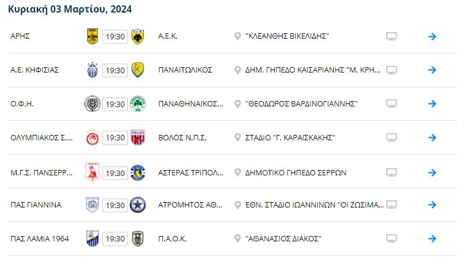Click the blue arrow in ΠΑΣ ΓΙΑΝΝΙΝΑ row
The image size is (457, 258).
point(433,205)
